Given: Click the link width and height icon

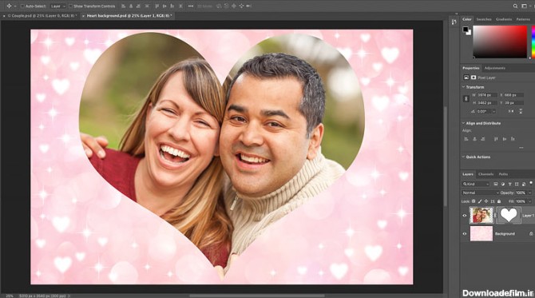Looking at the screenshot, I should 466,98.
